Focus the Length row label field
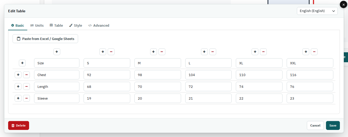 pyautogui.click(x=57, y=87)
